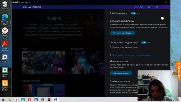Open Microsoft Edge desktop shortcut
Screen dimensions: 181x102
pyautogui.click(x=5, y=20)
